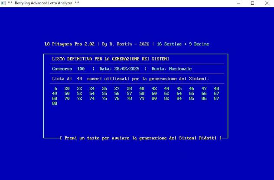Click number 20 in the list
This screenshot has height=180, width=274.
[67, 88]
